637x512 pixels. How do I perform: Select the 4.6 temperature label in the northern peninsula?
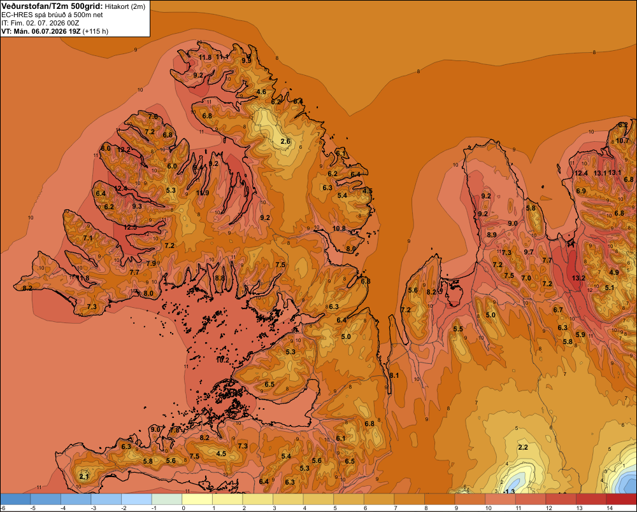click(261, 92)
